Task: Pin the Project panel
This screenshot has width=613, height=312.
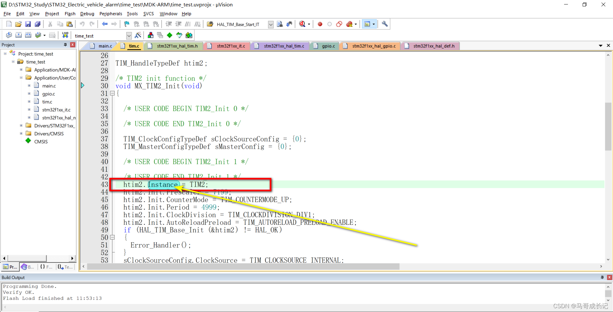Action: click(x=65, y=45)
